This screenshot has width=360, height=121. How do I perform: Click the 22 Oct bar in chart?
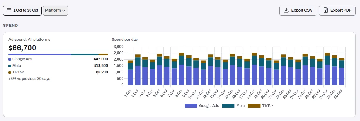(283, 70)
